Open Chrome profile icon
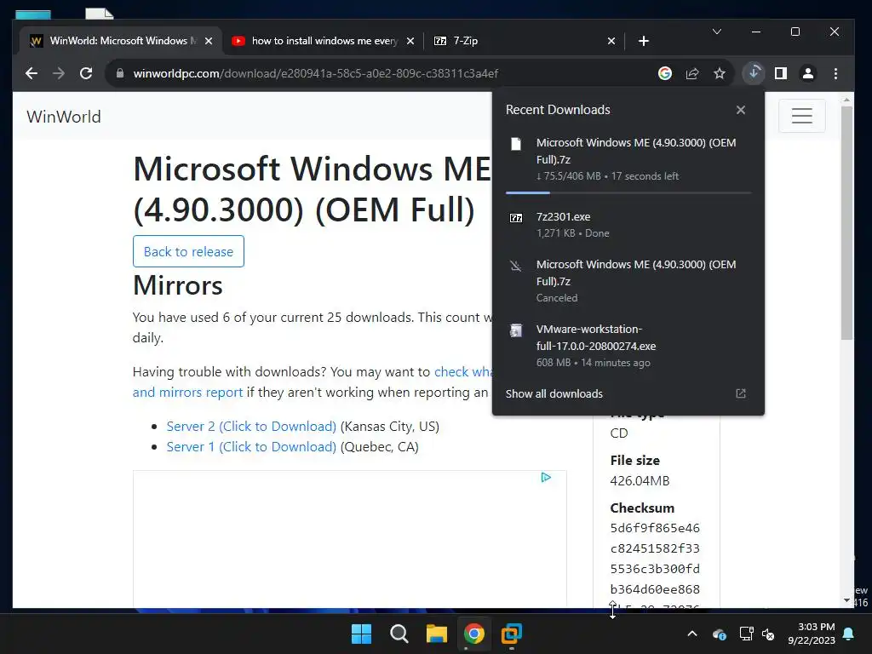 808,73
